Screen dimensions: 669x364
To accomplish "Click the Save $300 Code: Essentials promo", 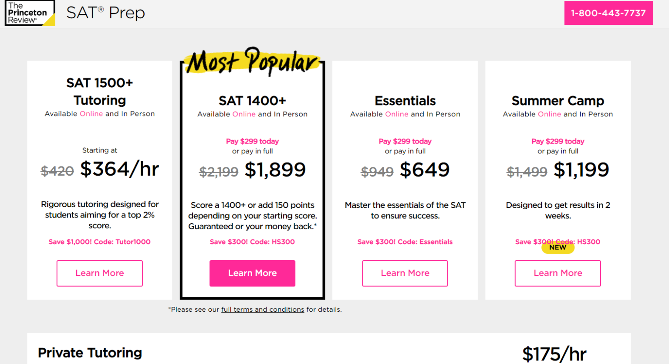I will coord(405,242).
